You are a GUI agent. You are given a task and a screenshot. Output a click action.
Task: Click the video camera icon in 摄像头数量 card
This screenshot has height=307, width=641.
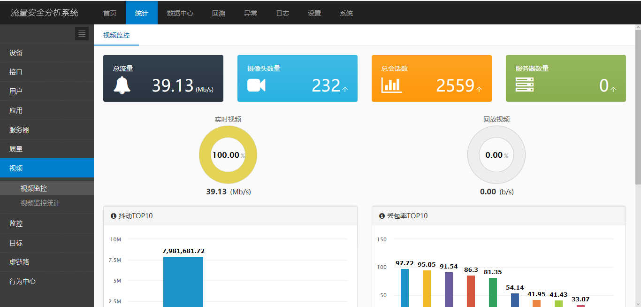click(256, 85)
